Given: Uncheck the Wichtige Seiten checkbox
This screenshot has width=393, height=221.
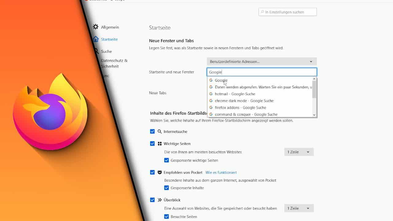Looking at the screenshot, I should [x=152, y=143].
